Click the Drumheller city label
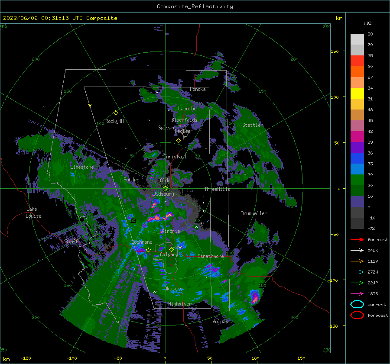This screenshot has height=364, width=390. click(x=254, y=213)
